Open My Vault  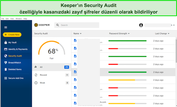pyautogui.click(x=13, y=42)
